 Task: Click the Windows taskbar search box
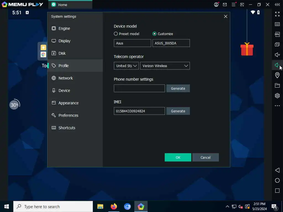pos(53,206)
